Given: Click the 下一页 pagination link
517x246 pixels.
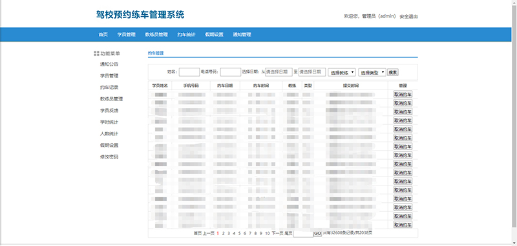Looking at the screenshot, I should (x=277, y=233).
